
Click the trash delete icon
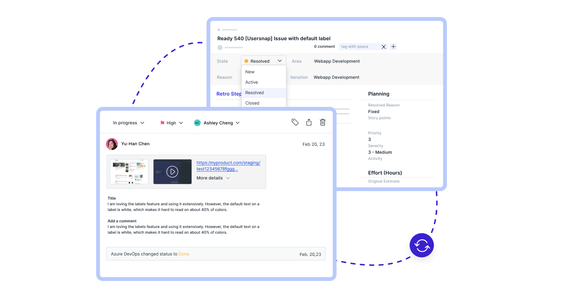322,122
